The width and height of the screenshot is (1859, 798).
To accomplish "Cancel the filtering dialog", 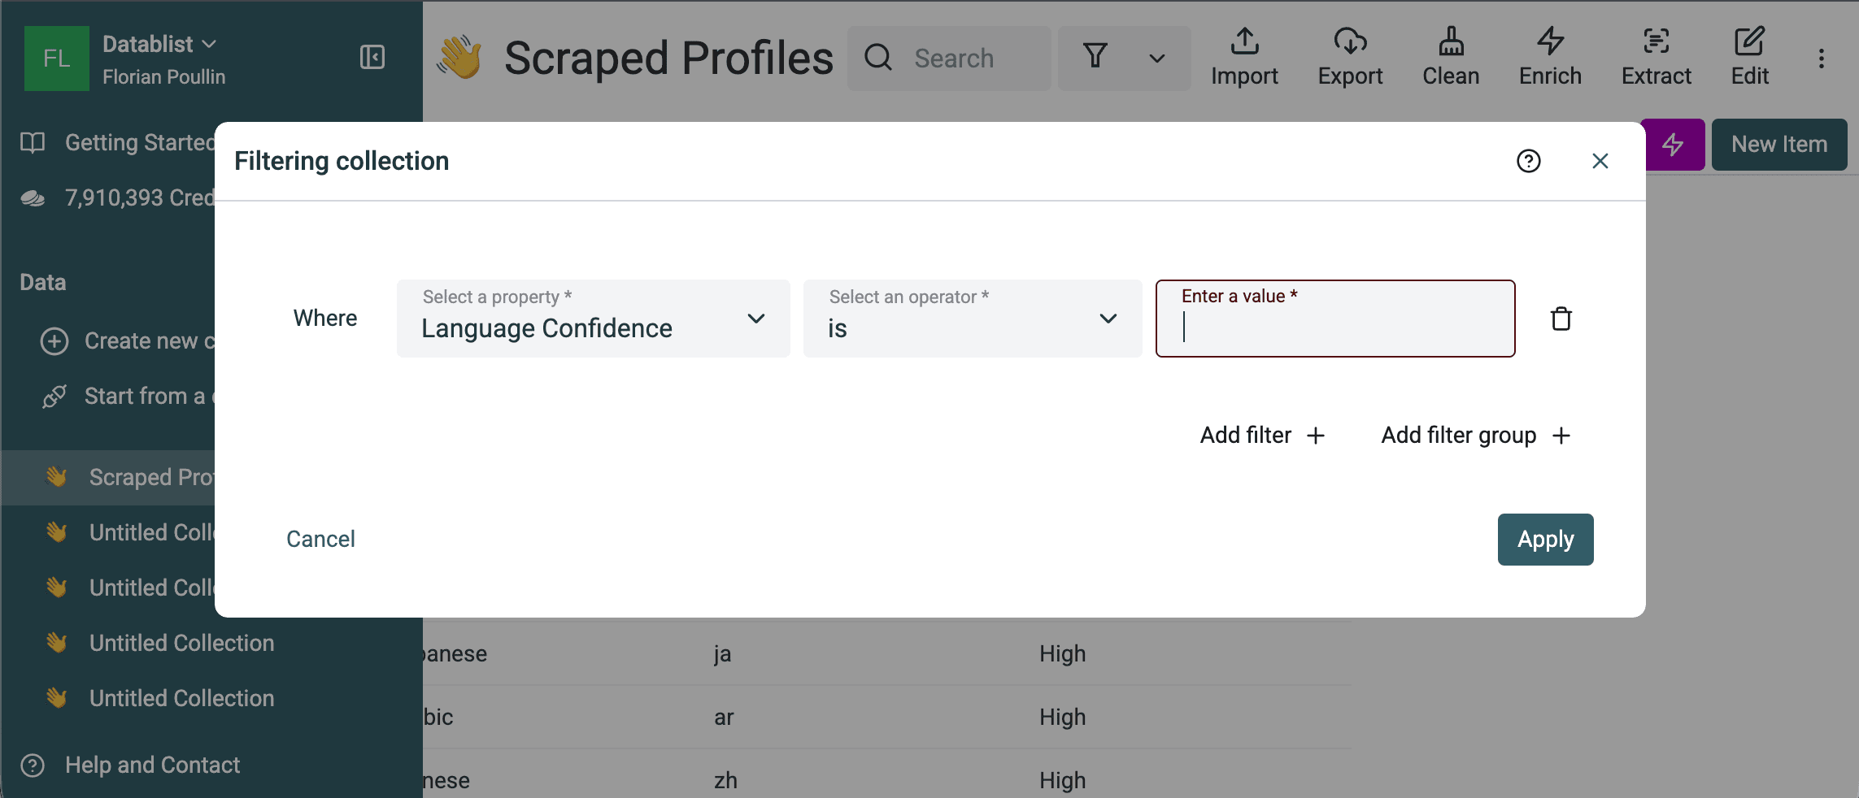I will tap(320, 539).
